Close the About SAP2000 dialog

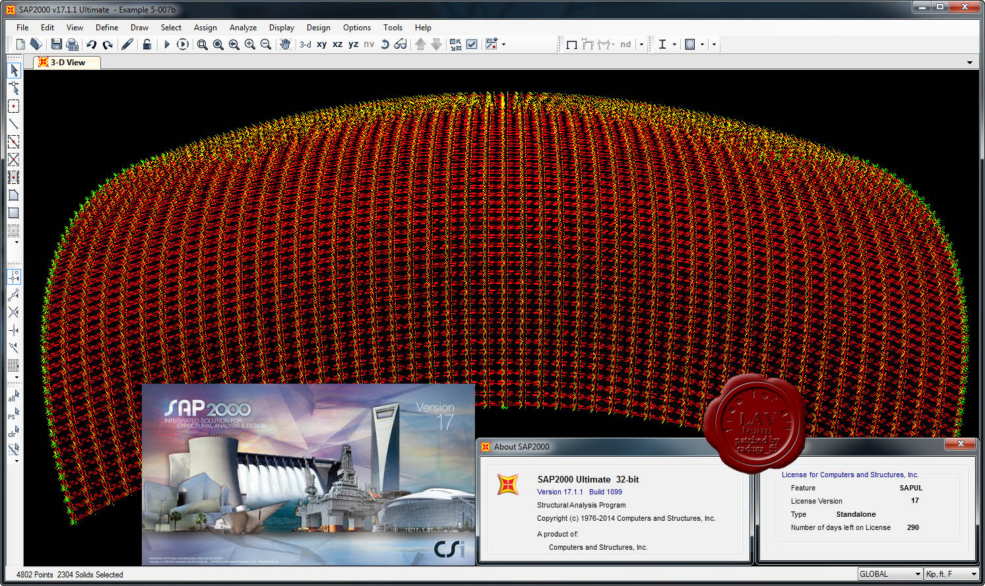tap(961, 444)
